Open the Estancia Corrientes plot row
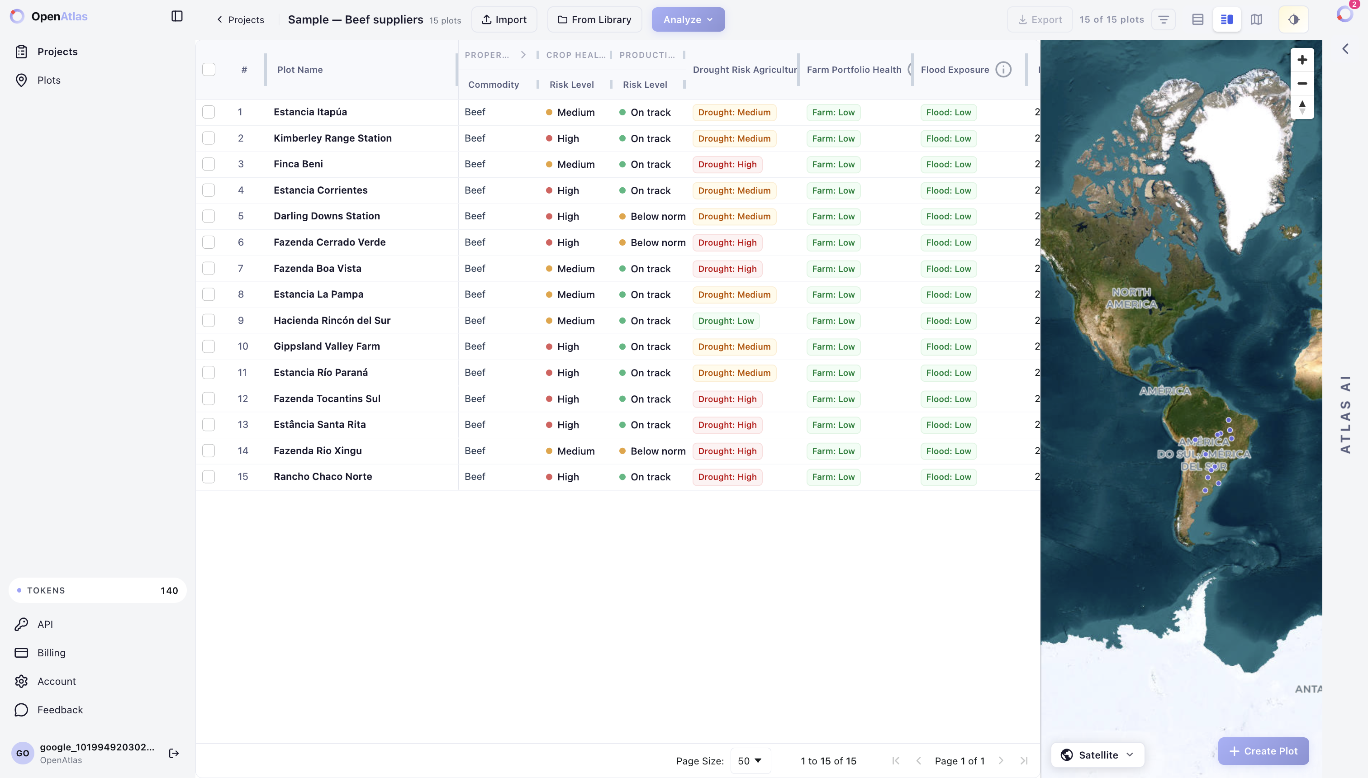Viewport: 1368px width, 778px height. [x=618, y=190]
